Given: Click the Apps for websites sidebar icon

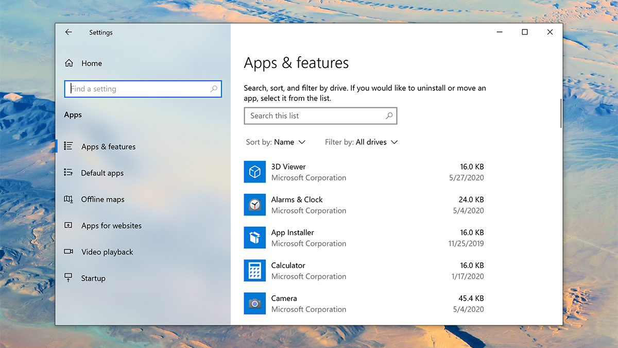Looking at the screenshot, I should pyautogui.click(x=68, y=225).
